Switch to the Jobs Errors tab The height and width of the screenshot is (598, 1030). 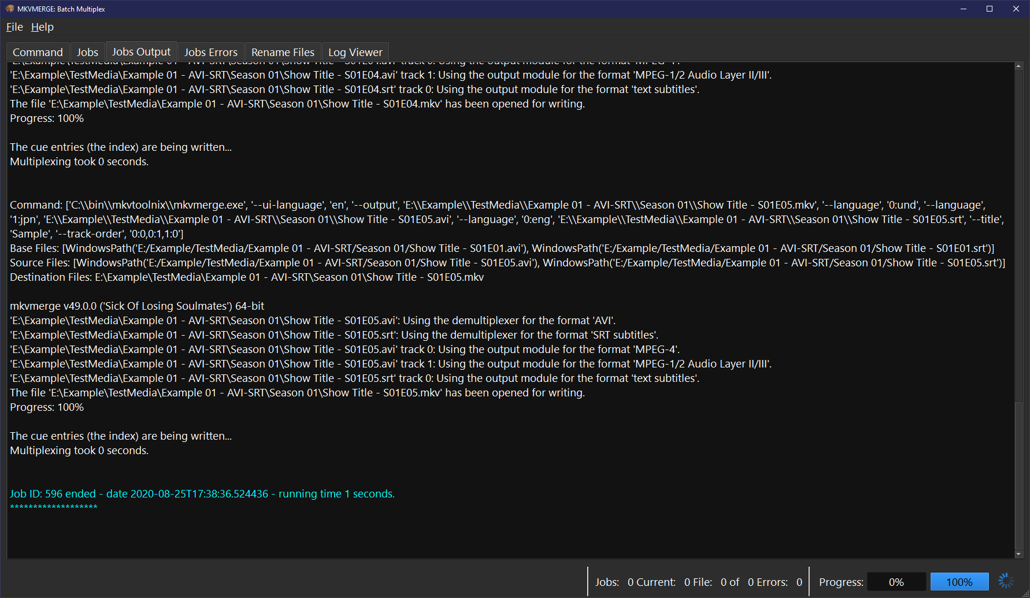click(210, 51)
